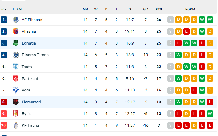Open the Egnatia team page link
This screenshot has height=136, width=218.
[x=29, y=43]
